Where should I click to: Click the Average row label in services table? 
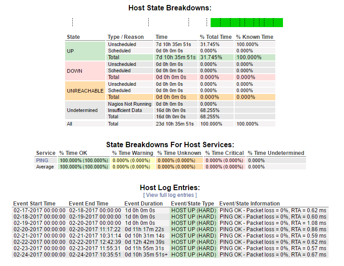pos(45,167)
